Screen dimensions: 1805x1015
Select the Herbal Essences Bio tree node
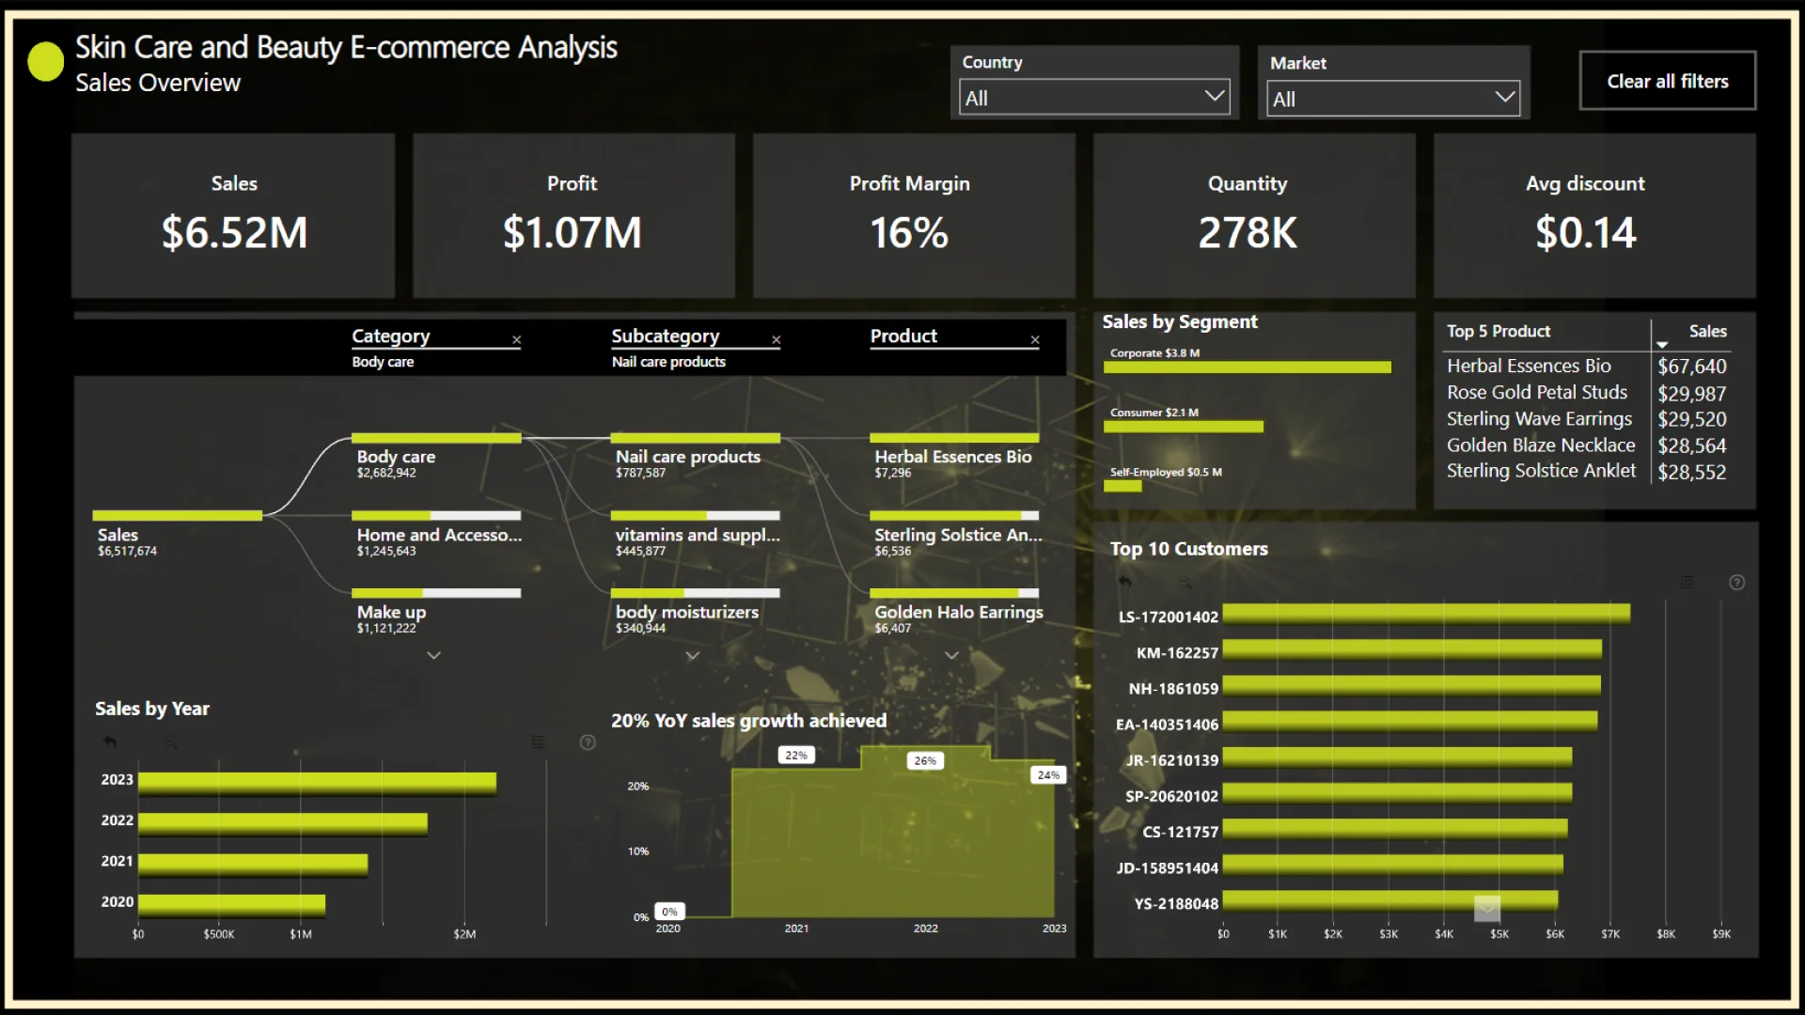[x=954, y=457]
